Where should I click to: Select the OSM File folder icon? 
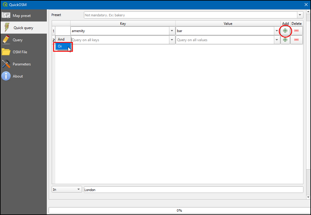(x=6, y=52)
